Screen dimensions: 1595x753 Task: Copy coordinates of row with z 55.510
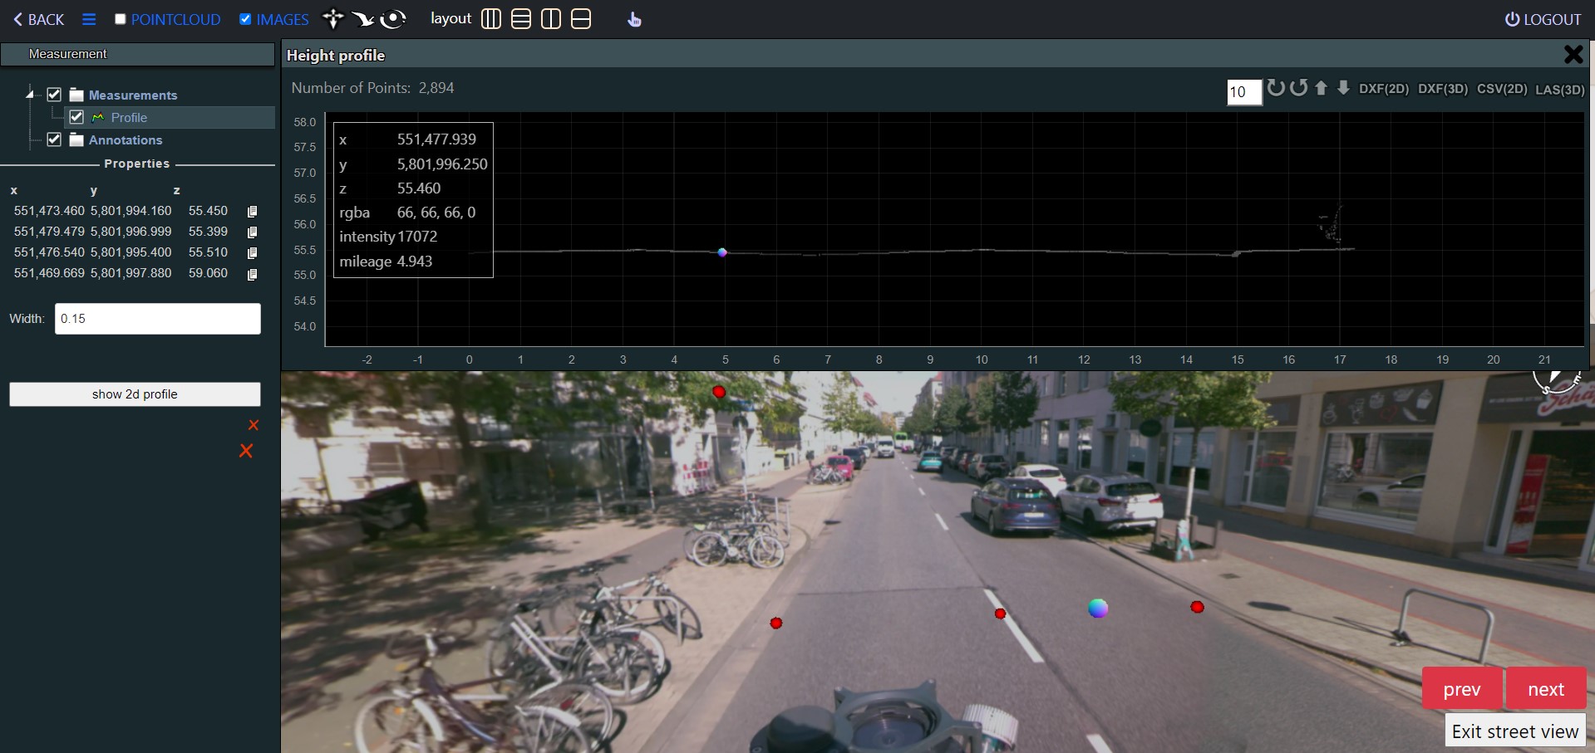[253, 253]
